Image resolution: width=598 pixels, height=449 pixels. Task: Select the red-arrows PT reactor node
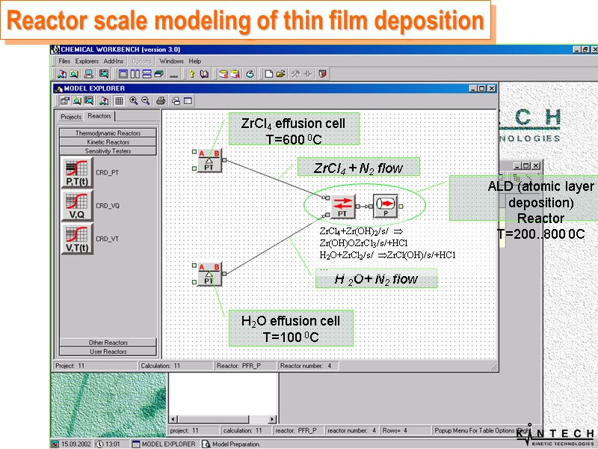pyautogui.click(x=342, y=207)
